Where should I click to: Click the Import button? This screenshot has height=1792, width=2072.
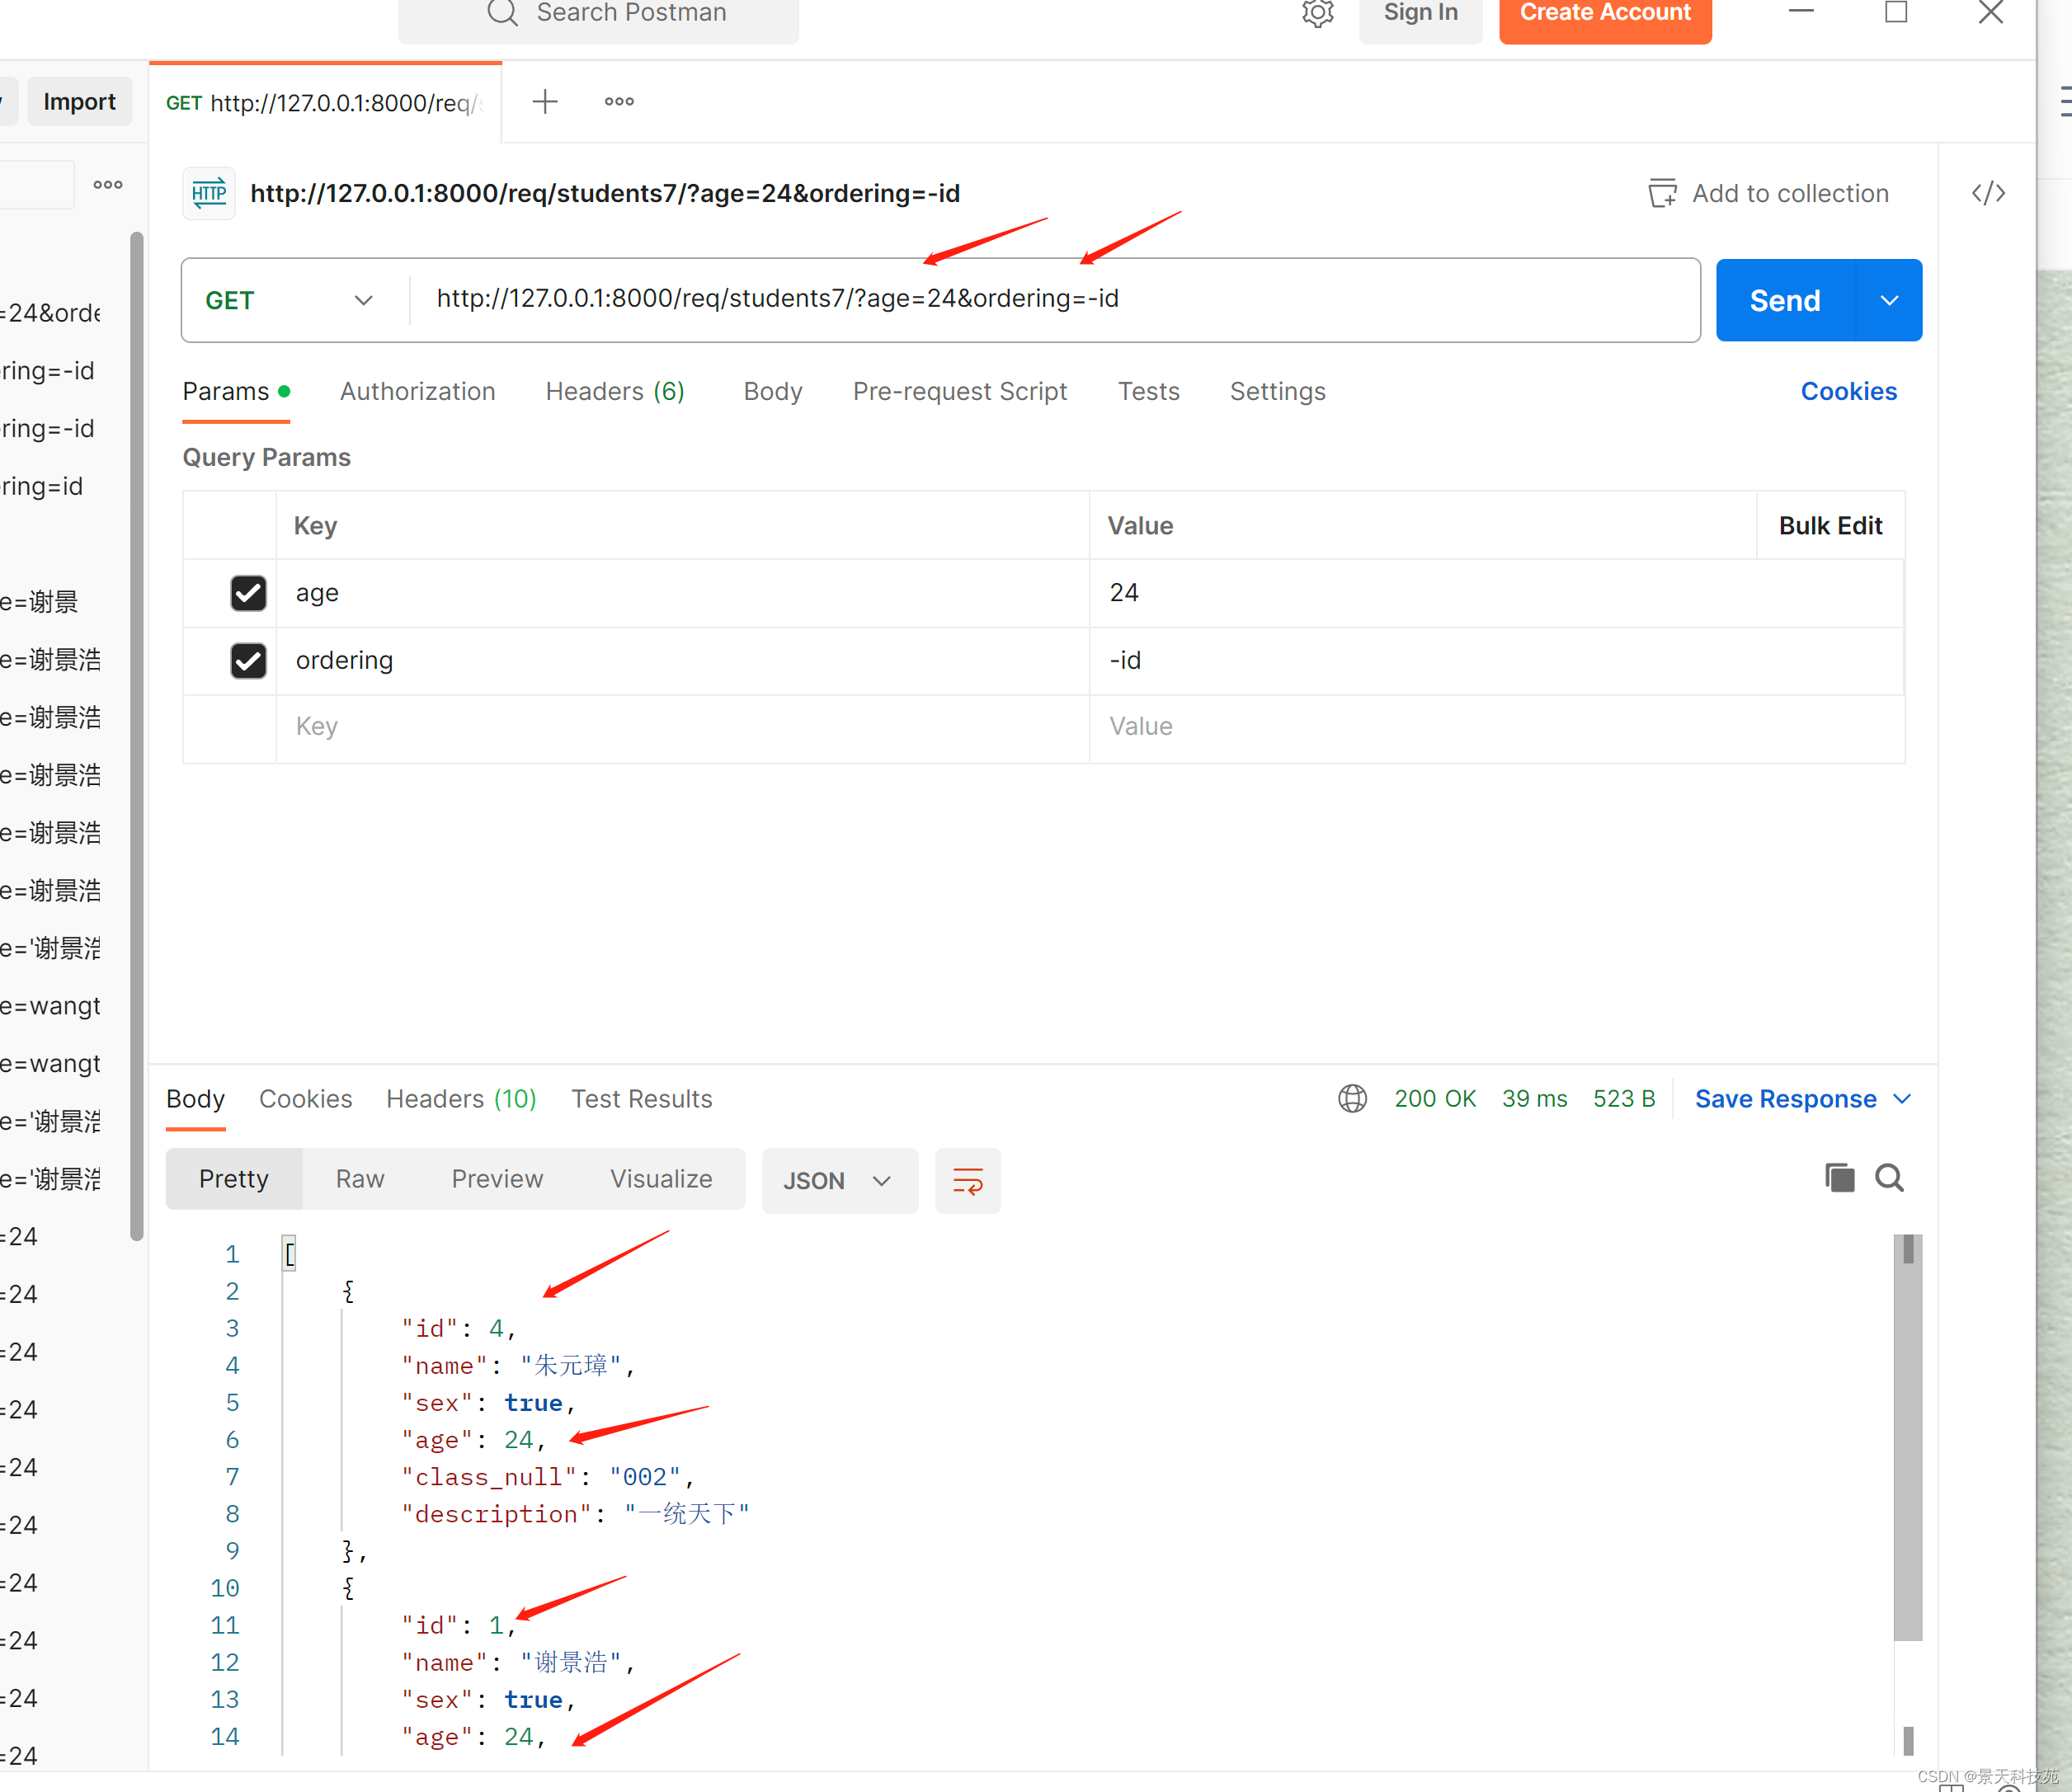79,101
